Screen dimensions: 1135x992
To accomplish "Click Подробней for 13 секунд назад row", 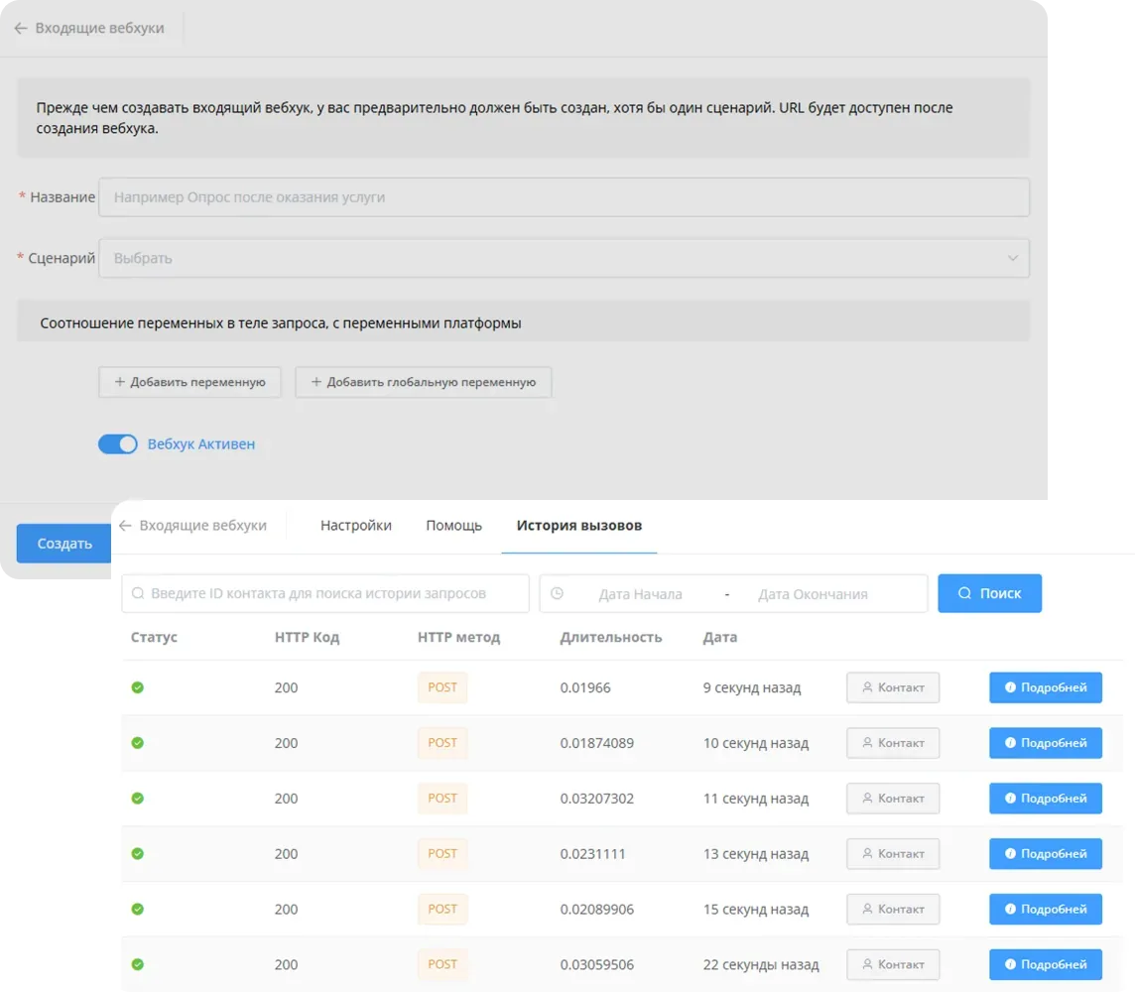I will pyautogui.click(x=1046, y=854).
